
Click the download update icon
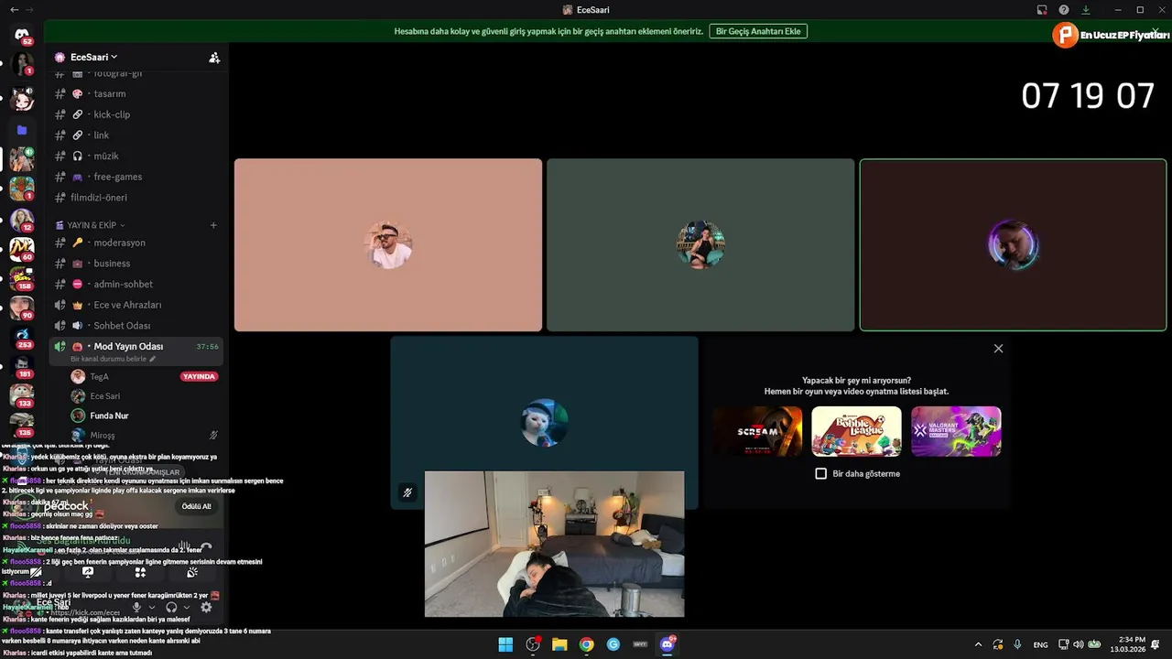click(1086, 10)
